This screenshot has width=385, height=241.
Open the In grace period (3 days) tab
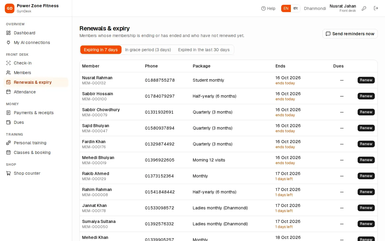(x=148, y=50)
